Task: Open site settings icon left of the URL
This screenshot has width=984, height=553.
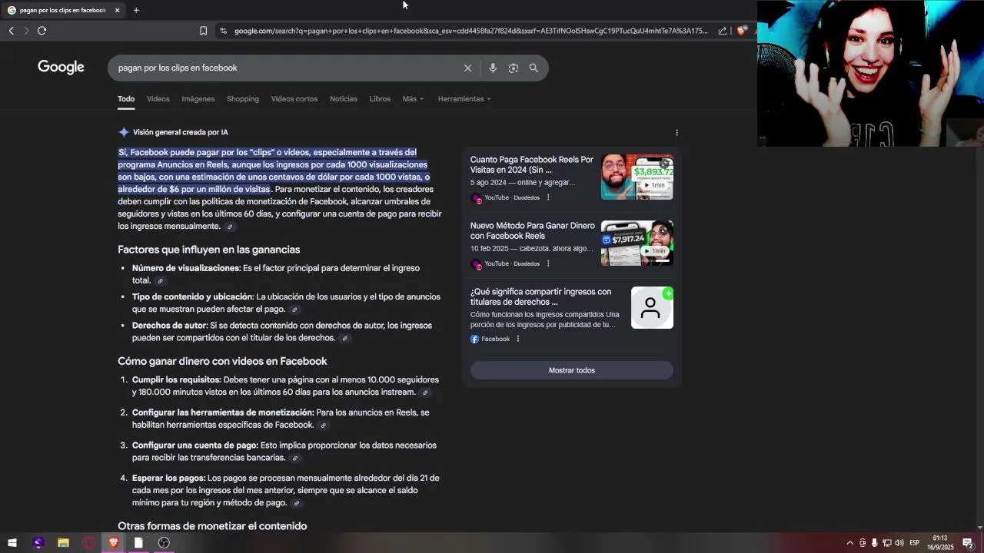Action: pyautogui.click(x=223, y=31)
